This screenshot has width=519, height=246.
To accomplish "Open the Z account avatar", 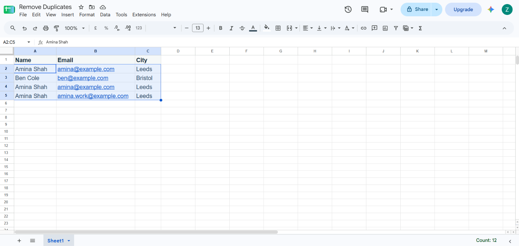I will [507, 10].
